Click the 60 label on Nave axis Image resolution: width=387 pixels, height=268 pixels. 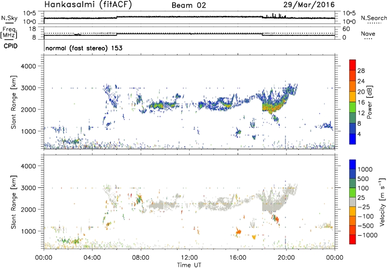tap(346, 29)
